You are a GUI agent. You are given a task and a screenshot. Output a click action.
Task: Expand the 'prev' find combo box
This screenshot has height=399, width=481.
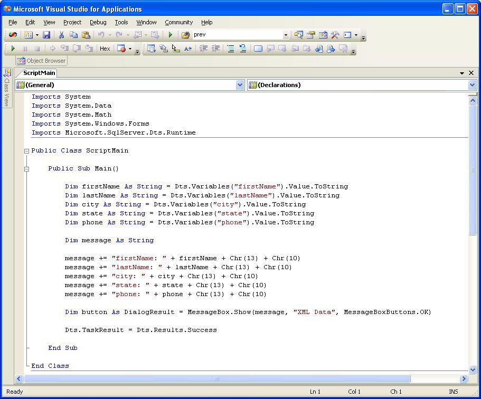coord(286,35)
